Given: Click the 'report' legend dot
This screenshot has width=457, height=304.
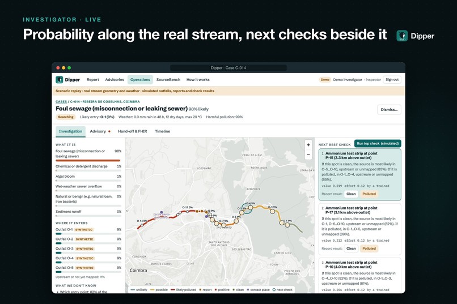Looking at the screenshot, I should [x=200, y=290].
